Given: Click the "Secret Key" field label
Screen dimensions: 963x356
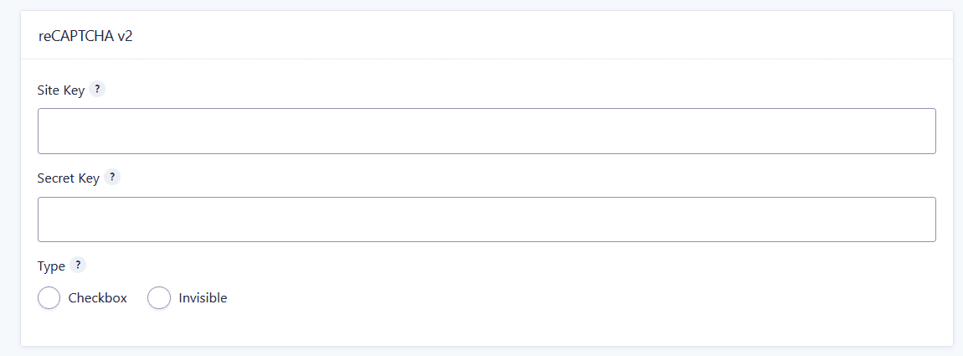Looking at the screenshot, I should [x=68, y=179].
